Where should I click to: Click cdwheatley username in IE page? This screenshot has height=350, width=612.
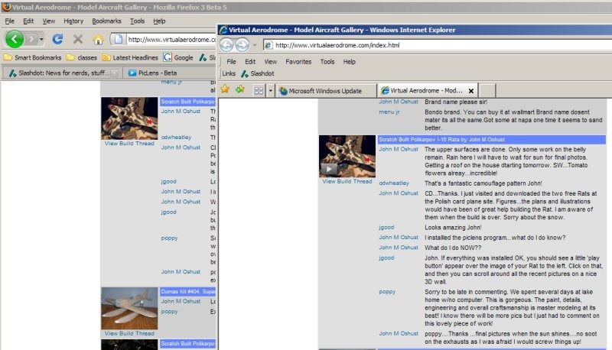pyautogui.click(x=394, y=183)
